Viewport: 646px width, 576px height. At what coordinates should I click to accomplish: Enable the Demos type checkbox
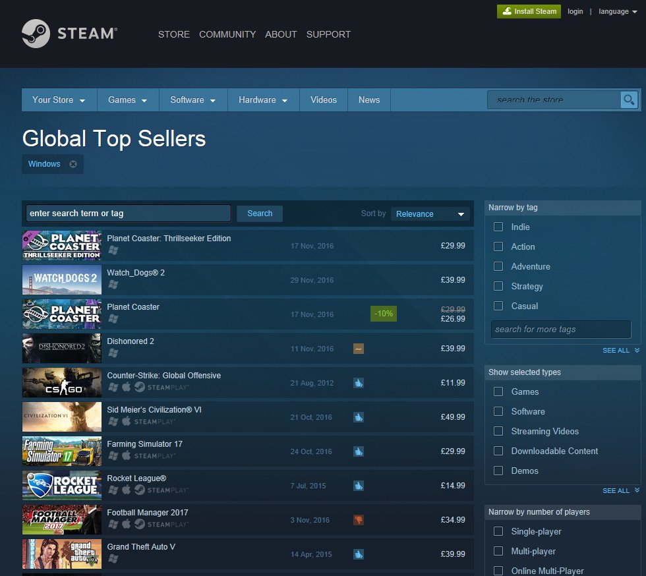point(498,471)
